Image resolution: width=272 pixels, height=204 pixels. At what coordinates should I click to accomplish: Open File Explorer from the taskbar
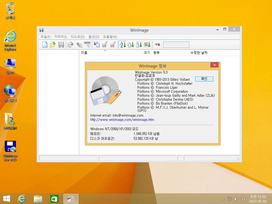(x=38, y=199)
